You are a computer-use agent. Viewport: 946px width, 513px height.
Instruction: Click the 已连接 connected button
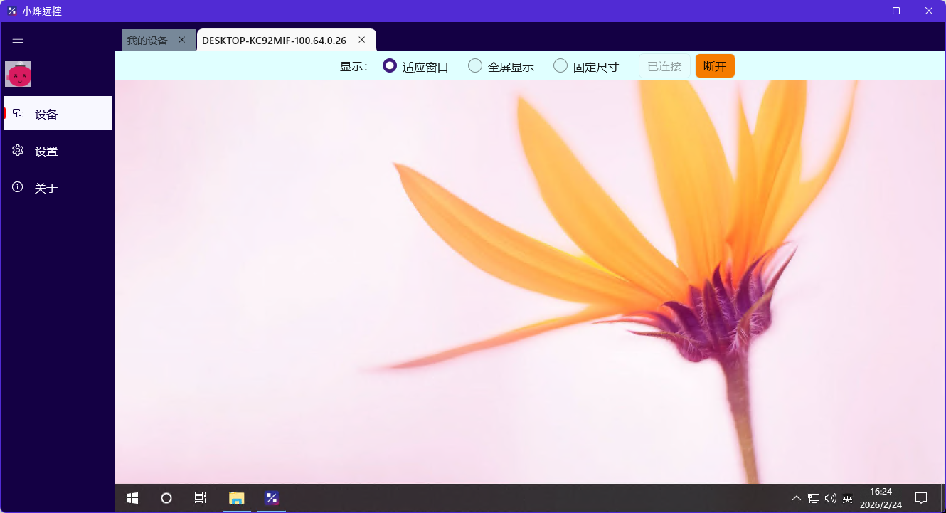(x=664, y=66)
